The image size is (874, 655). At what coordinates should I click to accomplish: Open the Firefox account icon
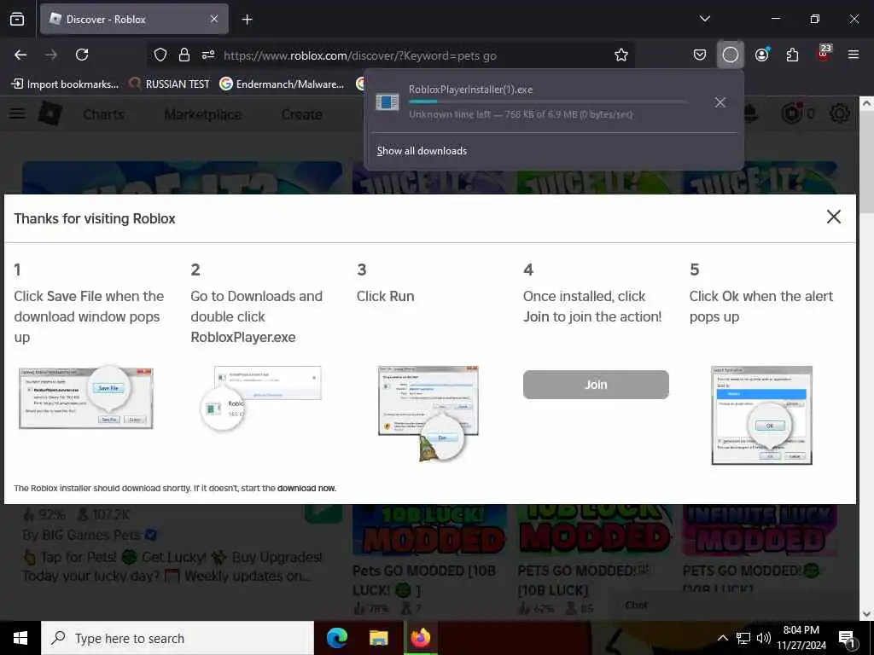[x=762, y=55]
